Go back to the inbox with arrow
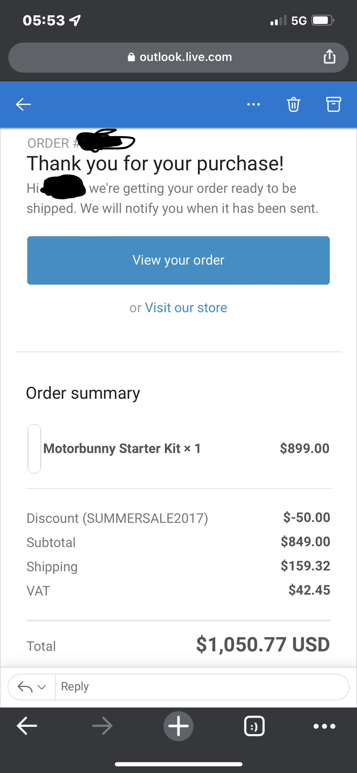This screenshot has width=357, height=773. (23, 104)
